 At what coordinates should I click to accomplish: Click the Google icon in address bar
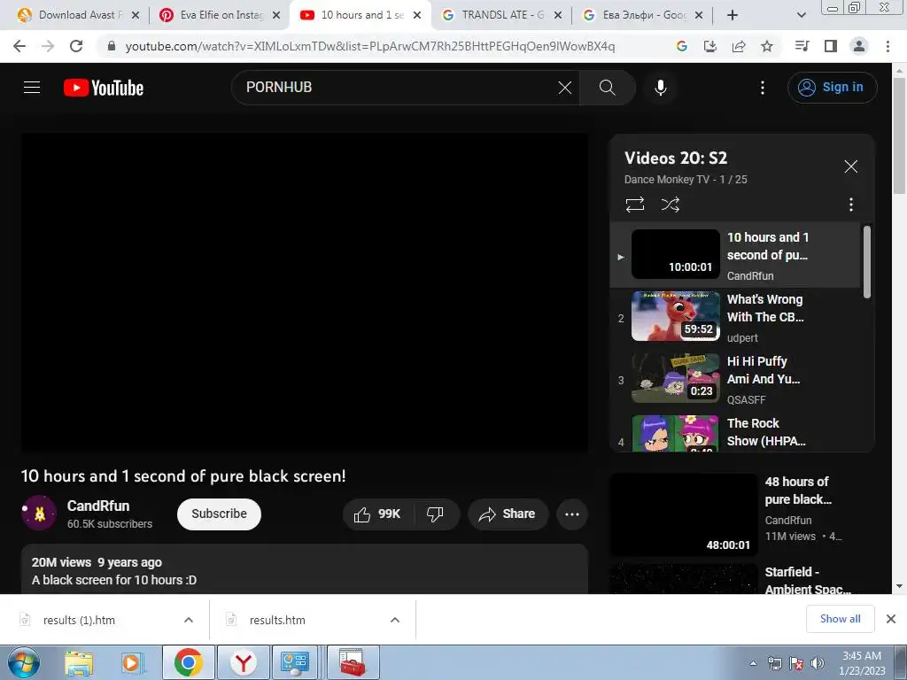[x=681, y=46]
